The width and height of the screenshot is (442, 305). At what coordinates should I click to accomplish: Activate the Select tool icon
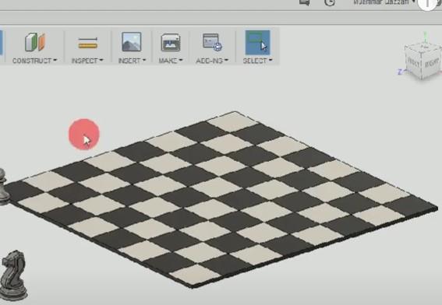pos(258,43)
